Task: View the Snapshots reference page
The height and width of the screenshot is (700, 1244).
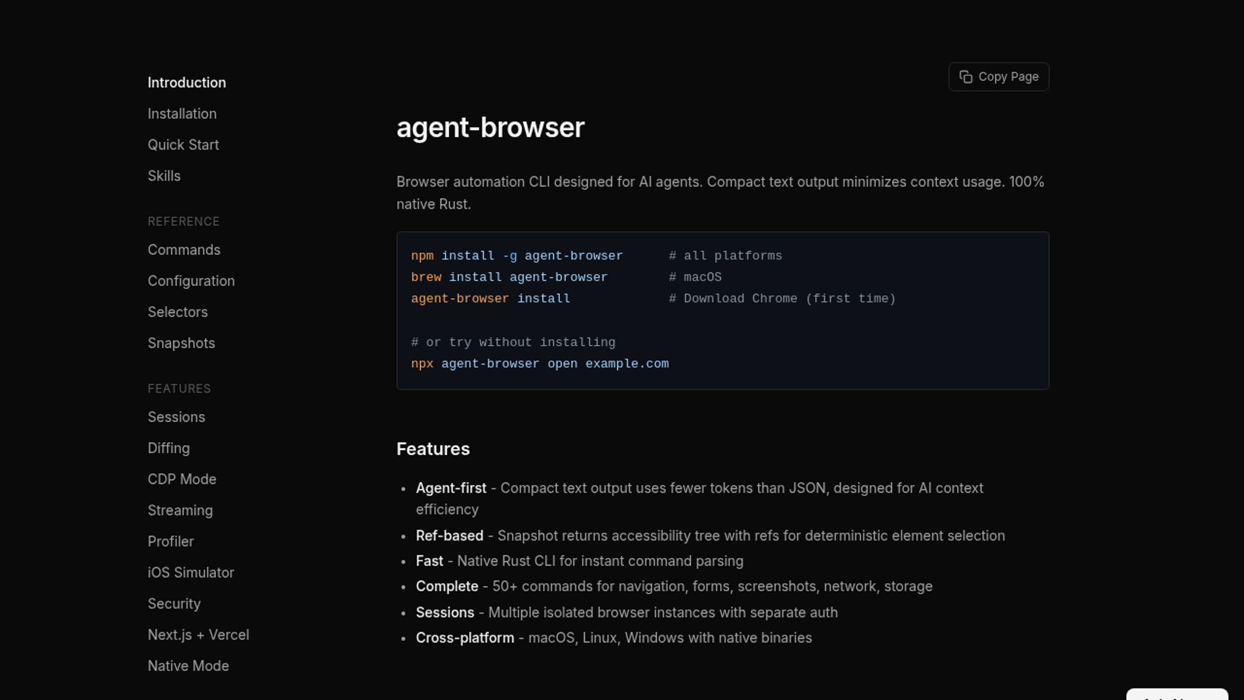Action: click(x=181, y=344)
